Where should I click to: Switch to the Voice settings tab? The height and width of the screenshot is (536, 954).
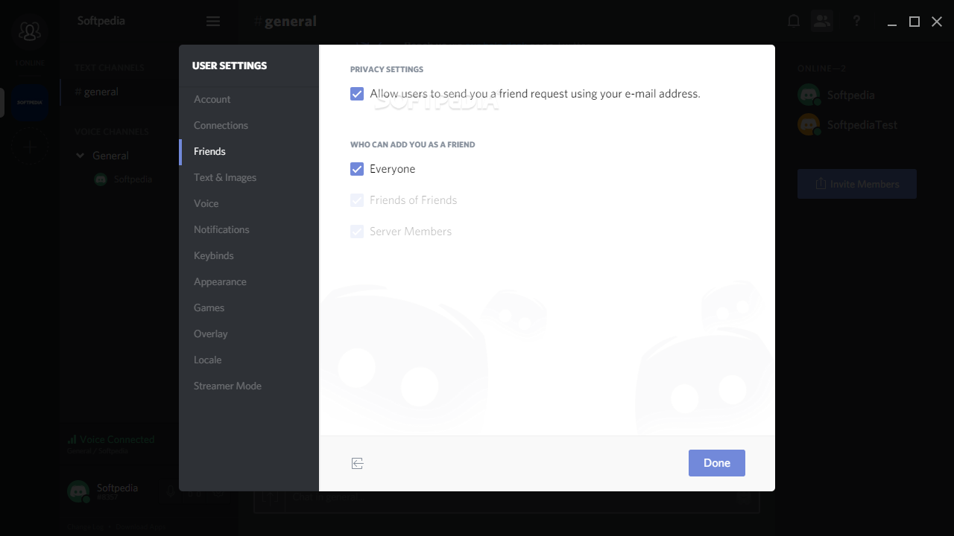(248, 203)
